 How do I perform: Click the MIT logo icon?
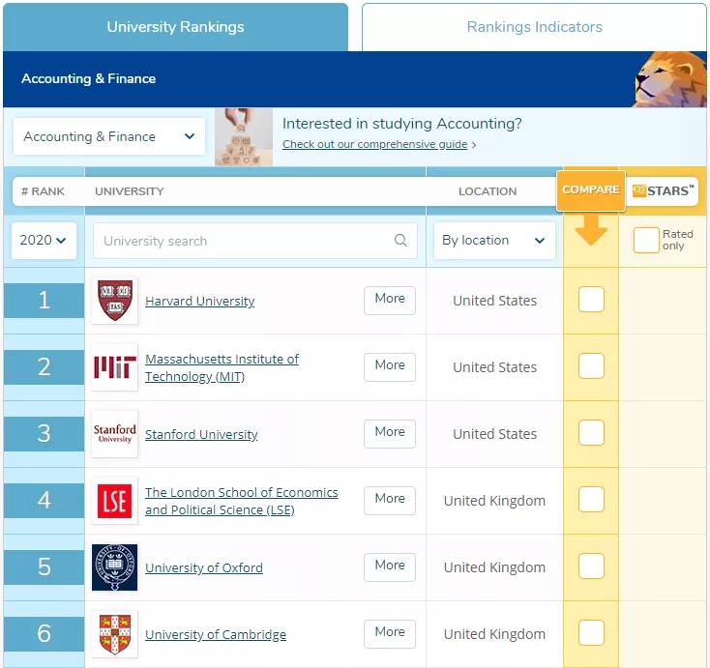pos(114,367)
